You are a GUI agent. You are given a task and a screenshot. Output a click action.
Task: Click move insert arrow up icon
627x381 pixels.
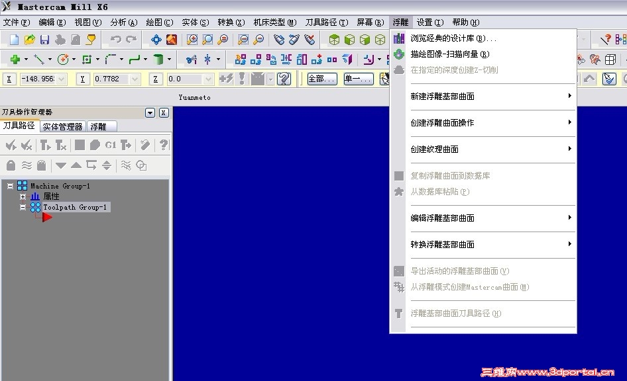(76, 165)
